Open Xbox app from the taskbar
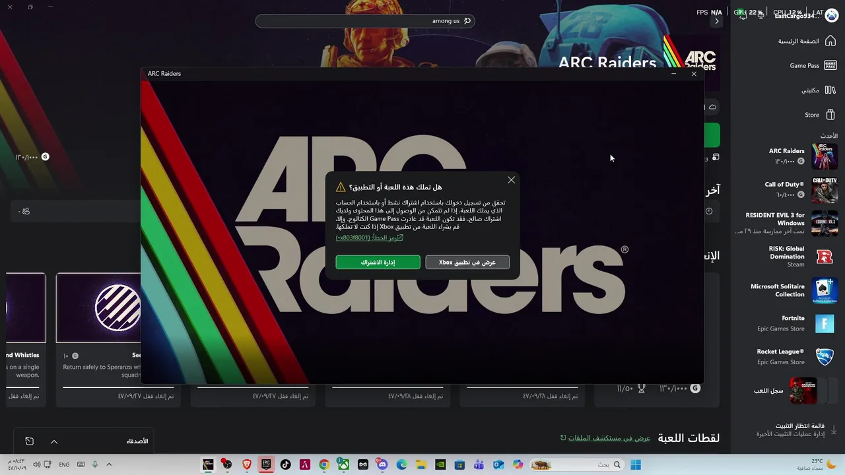The width and height of the screenshot is (845, 475). pyautogui.click(x=343, y=464)
